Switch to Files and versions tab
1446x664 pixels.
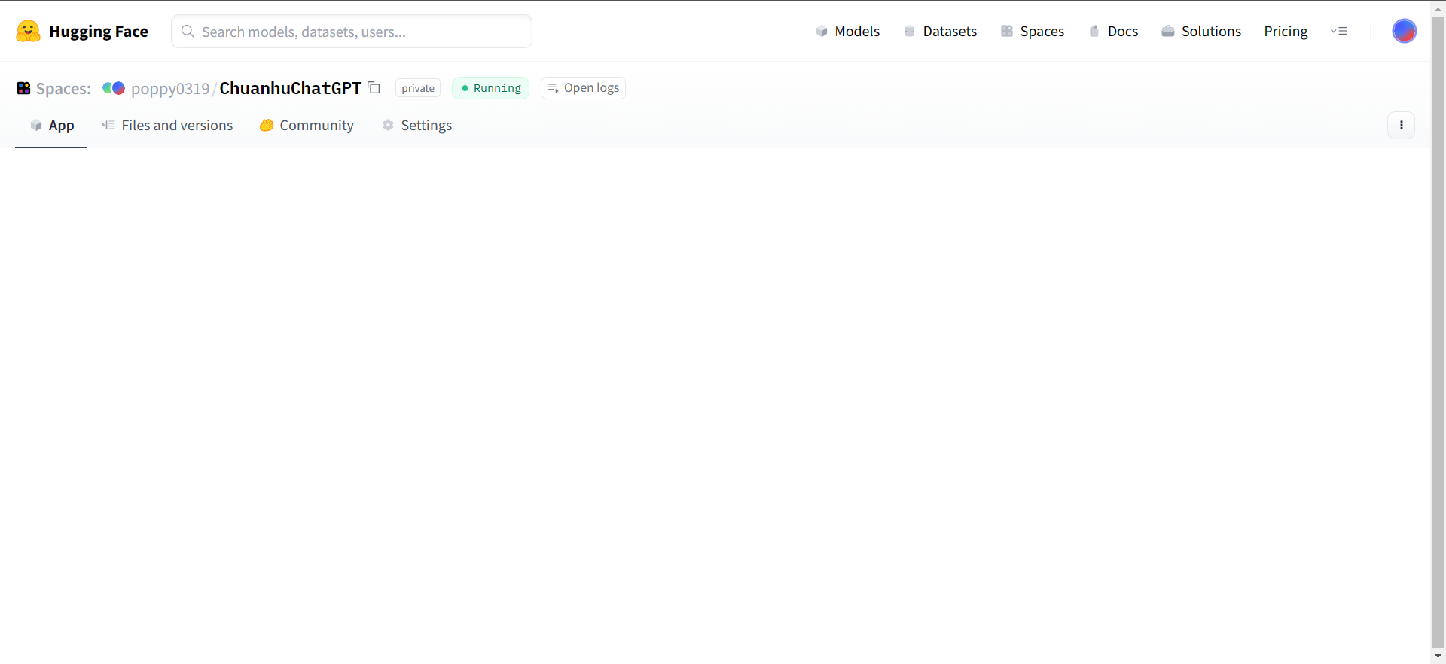[x=168, y=126]
